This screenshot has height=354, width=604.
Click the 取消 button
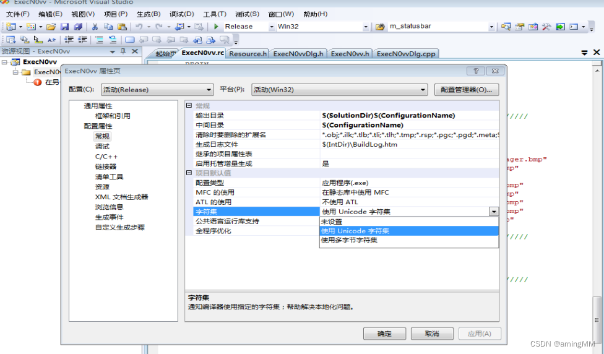(432, 334)
